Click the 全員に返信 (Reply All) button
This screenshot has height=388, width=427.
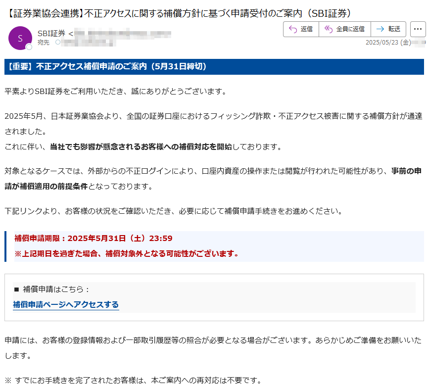[345, 29]
